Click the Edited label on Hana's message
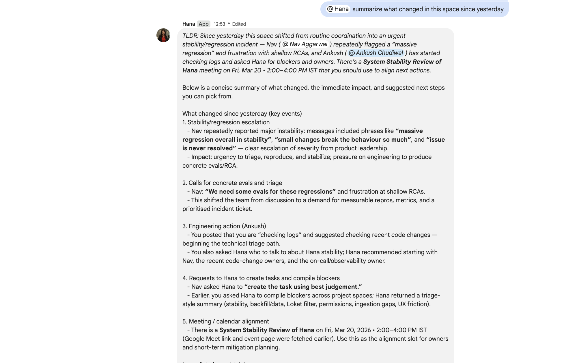Image resolution: width=579 pixels, height=363 pixels. click(x=239, y=24)
